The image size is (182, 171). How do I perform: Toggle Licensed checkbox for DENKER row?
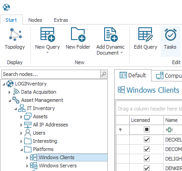pyautogui.click(x=147, y=168)
